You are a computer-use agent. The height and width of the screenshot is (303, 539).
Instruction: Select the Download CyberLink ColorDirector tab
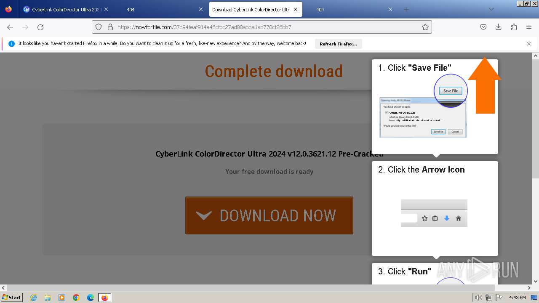(255, 9)
